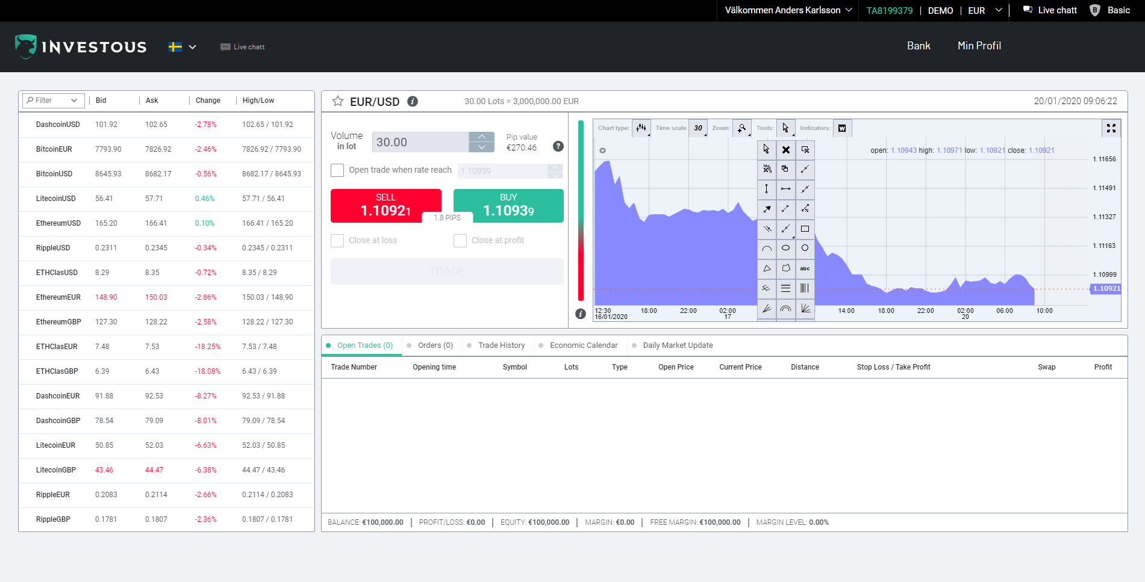Viewport: 1145px width, 582px height.
Task: Click the BUY 1.10939 button
Action: pyautogui.click(x=508, y=206)
